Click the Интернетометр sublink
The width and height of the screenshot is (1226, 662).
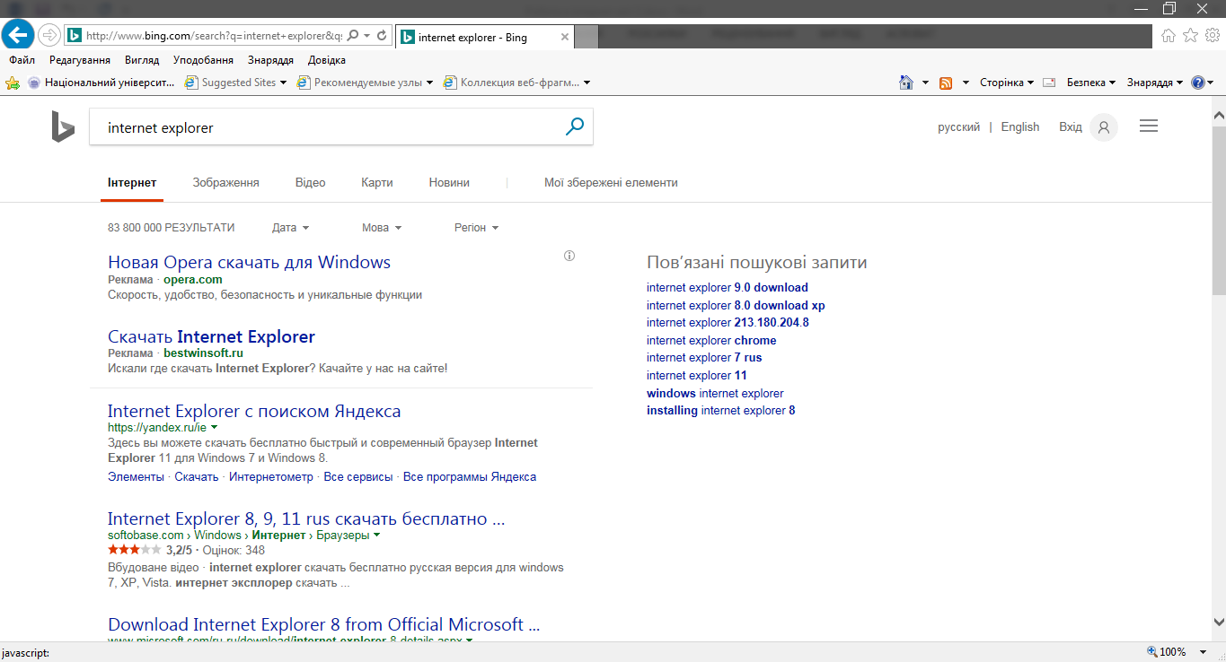pyautogui.click(x=270, y=476)
